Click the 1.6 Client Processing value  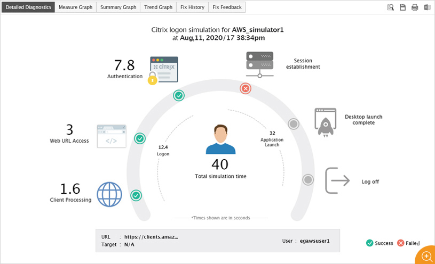coord(70,189)
